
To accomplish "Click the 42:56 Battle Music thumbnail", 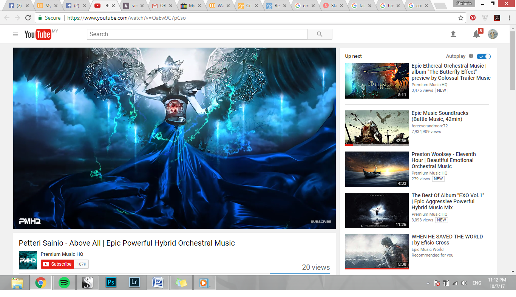I will point(377,128).
